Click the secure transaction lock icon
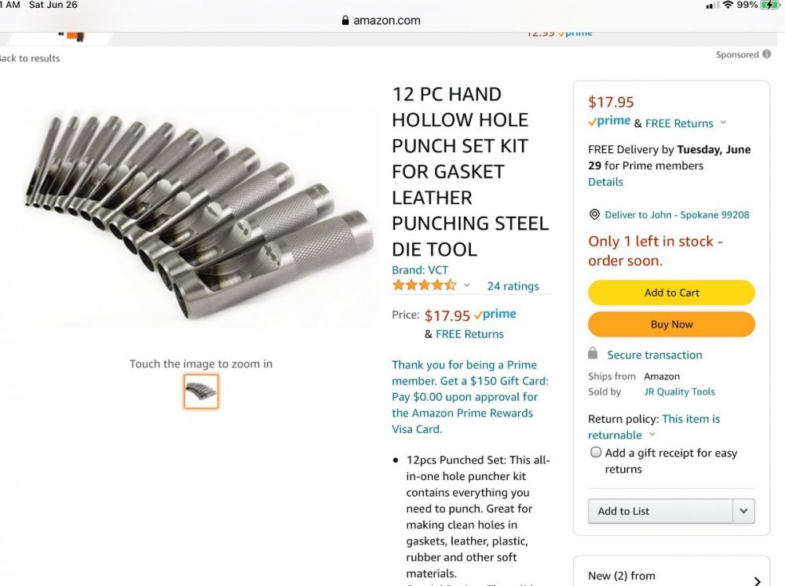 593,354
